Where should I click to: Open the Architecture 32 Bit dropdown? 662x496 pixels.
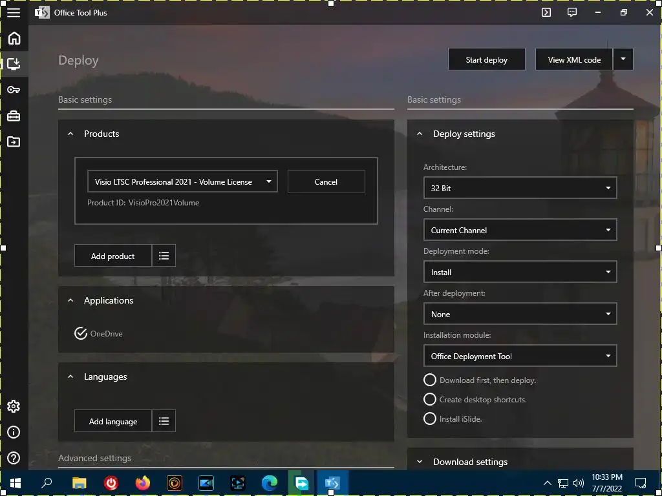(x=520, y=188)
